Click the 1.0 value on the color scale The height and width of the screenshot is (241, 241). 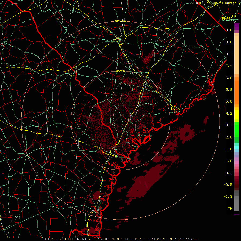(x=229, y=161)
